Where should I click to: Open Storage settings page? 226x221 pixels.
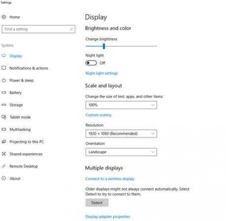click(x=16, y=105)
